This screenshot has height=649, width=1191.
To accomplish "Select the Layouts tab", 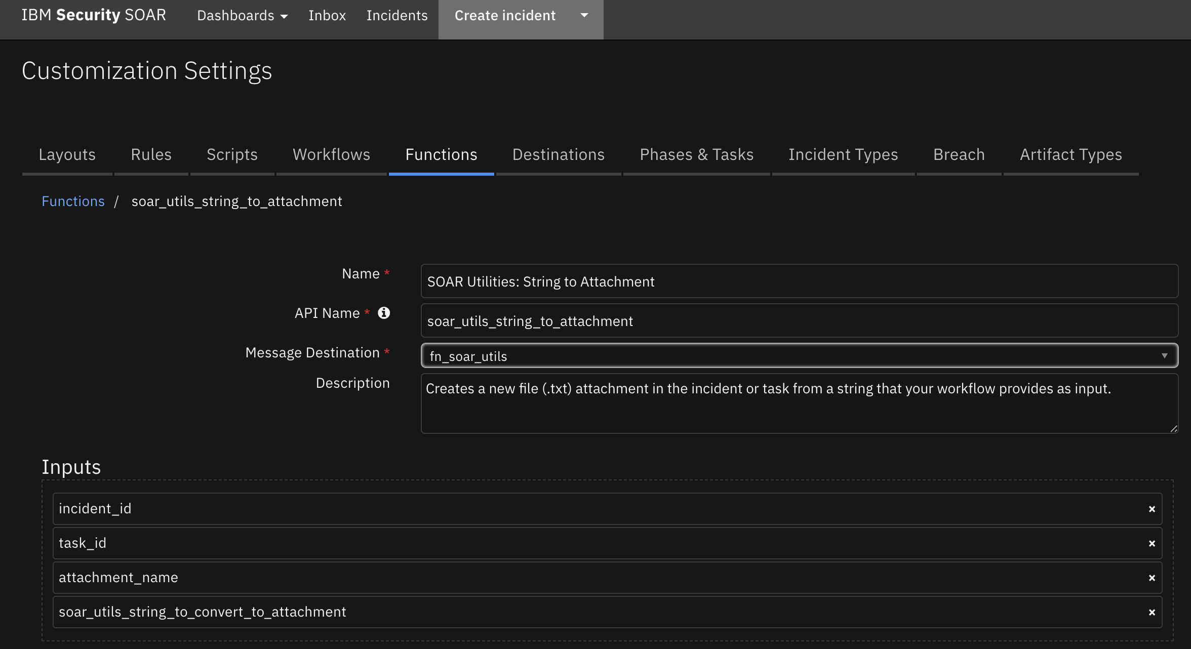I will [x=66, y=154].
